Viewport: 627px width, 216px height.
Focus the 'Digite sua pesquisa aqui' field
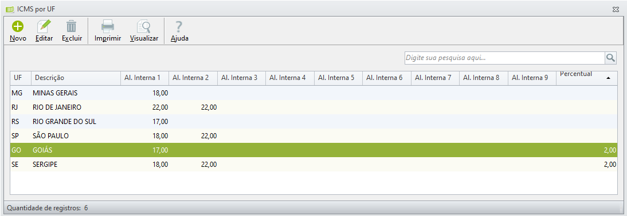click(x=505, y=58)
